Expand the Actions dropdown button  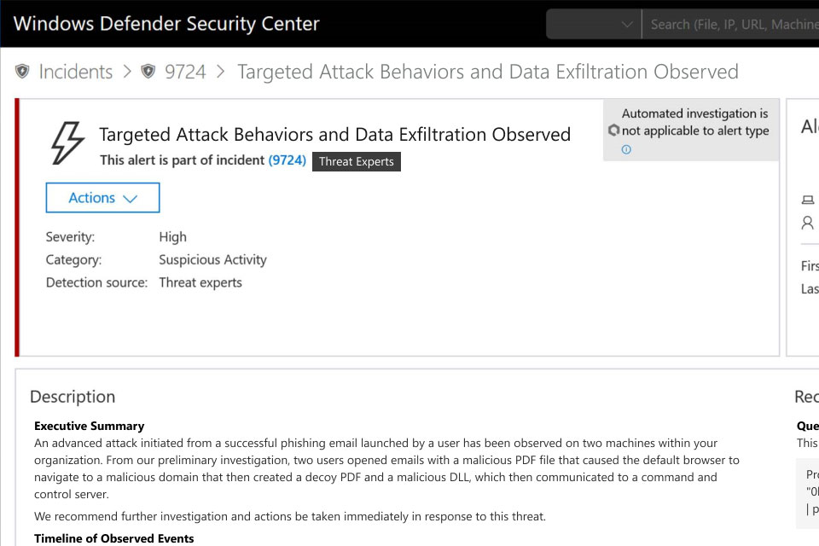point(102,198)
